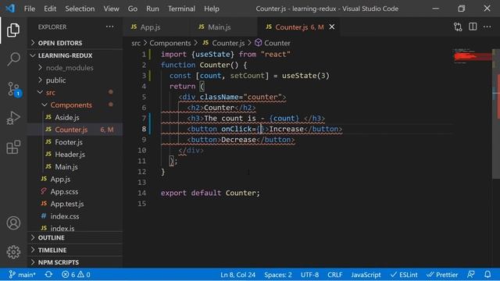Open the Accounts menu

coord(13,222)
